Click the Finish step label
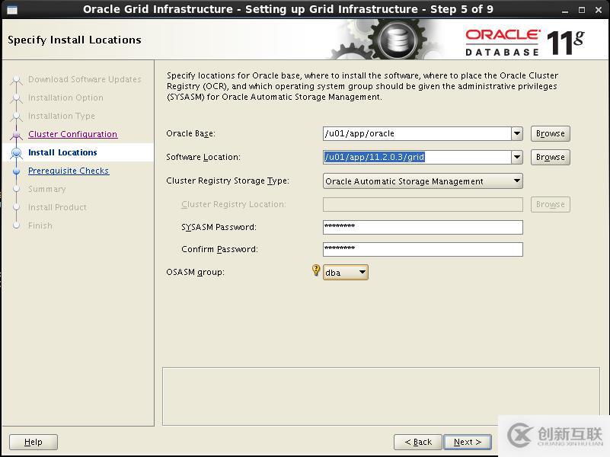Screen dimensions: 610x457 pos(40,225)
